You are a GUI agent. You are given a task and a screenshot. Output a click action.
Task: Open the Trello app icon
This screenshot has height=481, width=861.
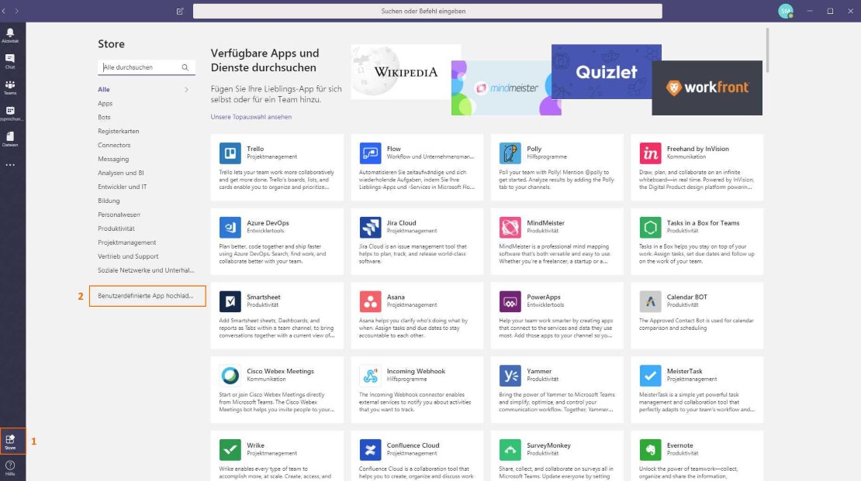(230, 153)
